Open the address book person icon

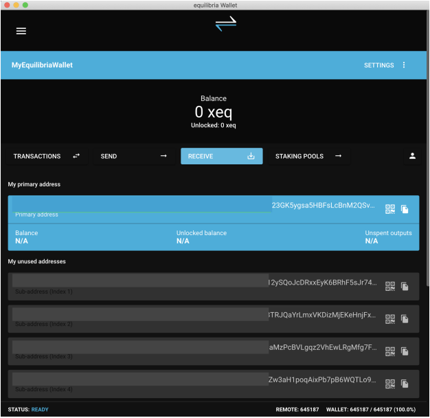tap(412, 156)
